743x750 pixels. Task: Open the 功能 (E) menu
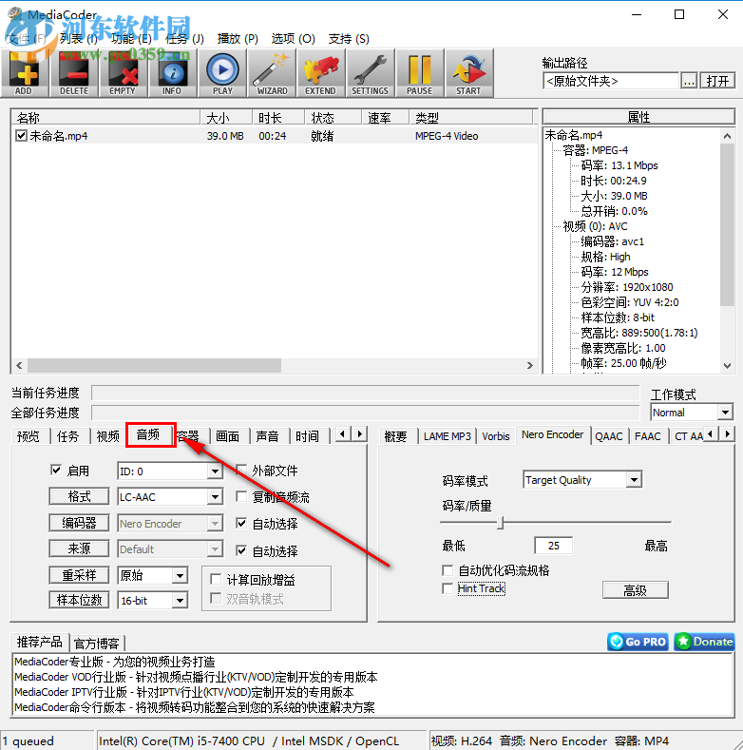[x=131, y=39]
